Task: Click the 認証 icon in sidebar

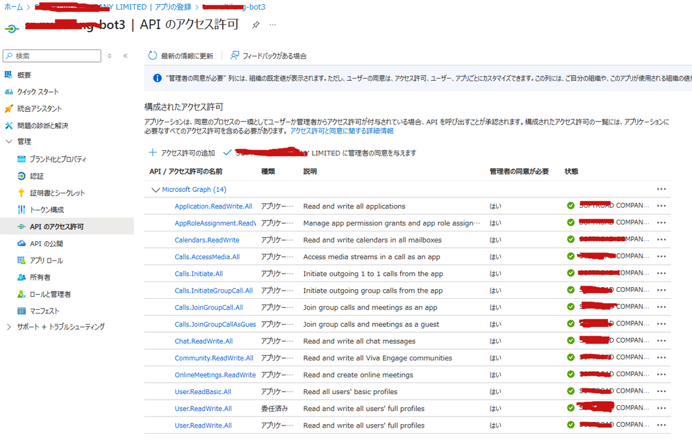Action: pyautogui.click(x=21, y=176)
